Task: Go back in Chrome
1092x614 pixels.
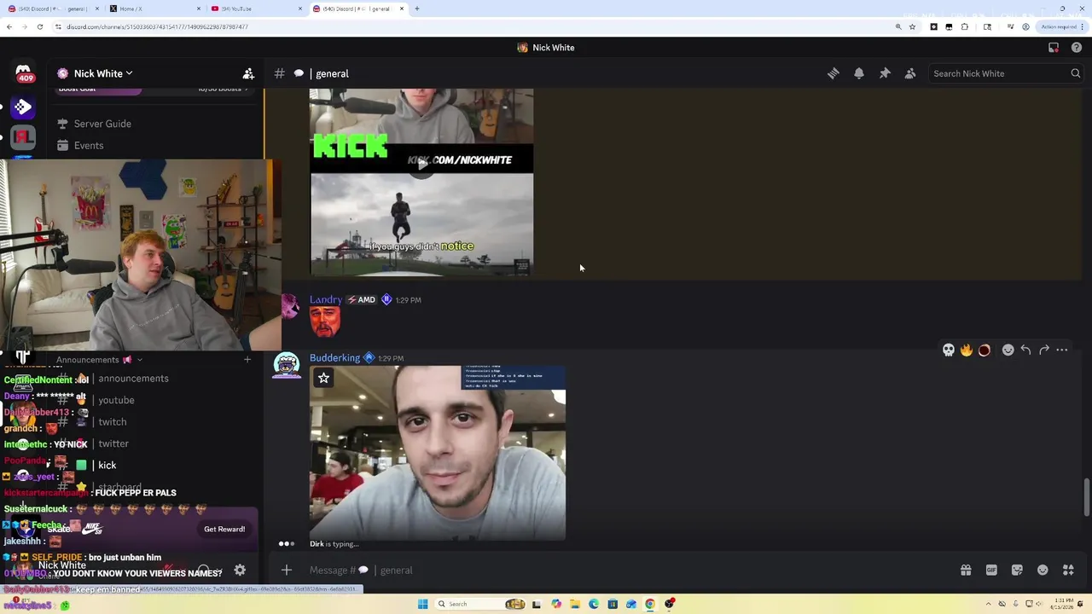Action: [x=9, y=26]
